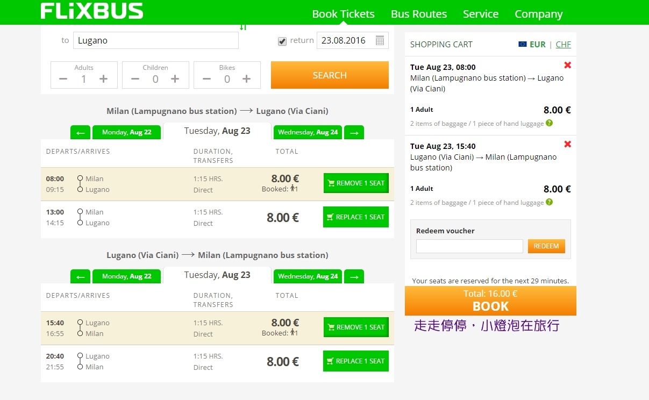Remove Milan to Lugano trip from cart
Viewport: 649px width, 400px height.
567,65
